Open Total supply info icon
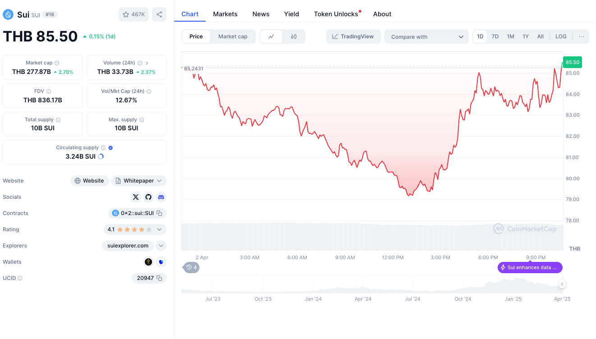The height and width of the screenshot is (339, 596). tap(58, 120)
